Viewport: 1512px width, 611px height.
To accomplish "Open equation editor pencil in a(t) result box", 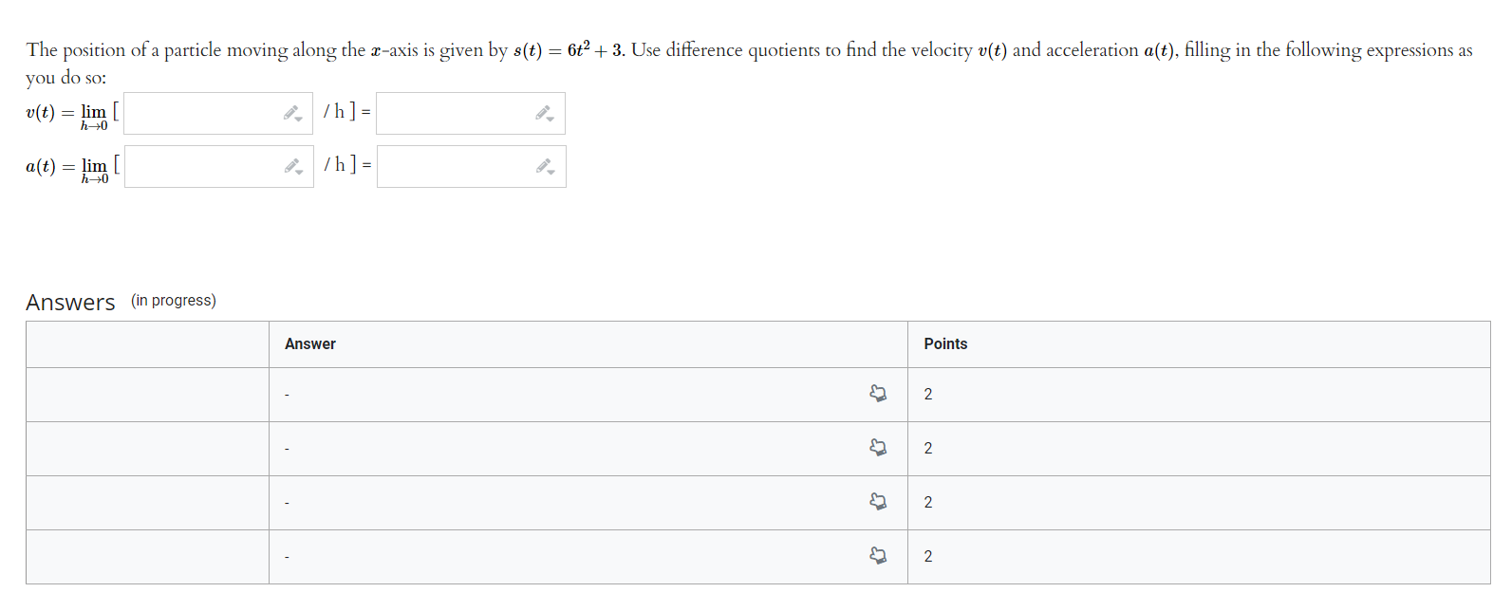I will tap(544, 167).
